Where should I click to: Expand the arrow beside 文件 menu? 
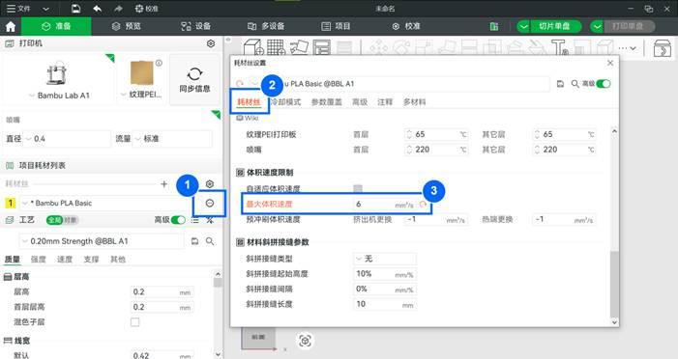[45, 9]
